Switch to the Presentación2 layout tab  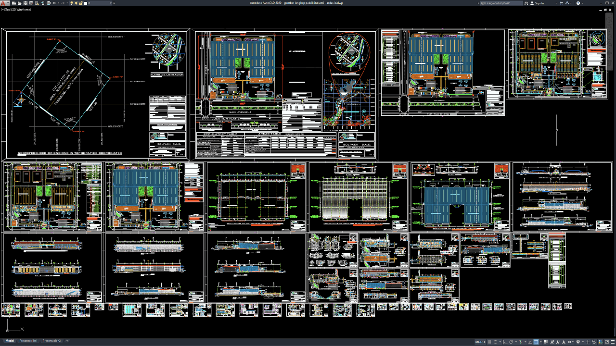[x=51, y=341]
